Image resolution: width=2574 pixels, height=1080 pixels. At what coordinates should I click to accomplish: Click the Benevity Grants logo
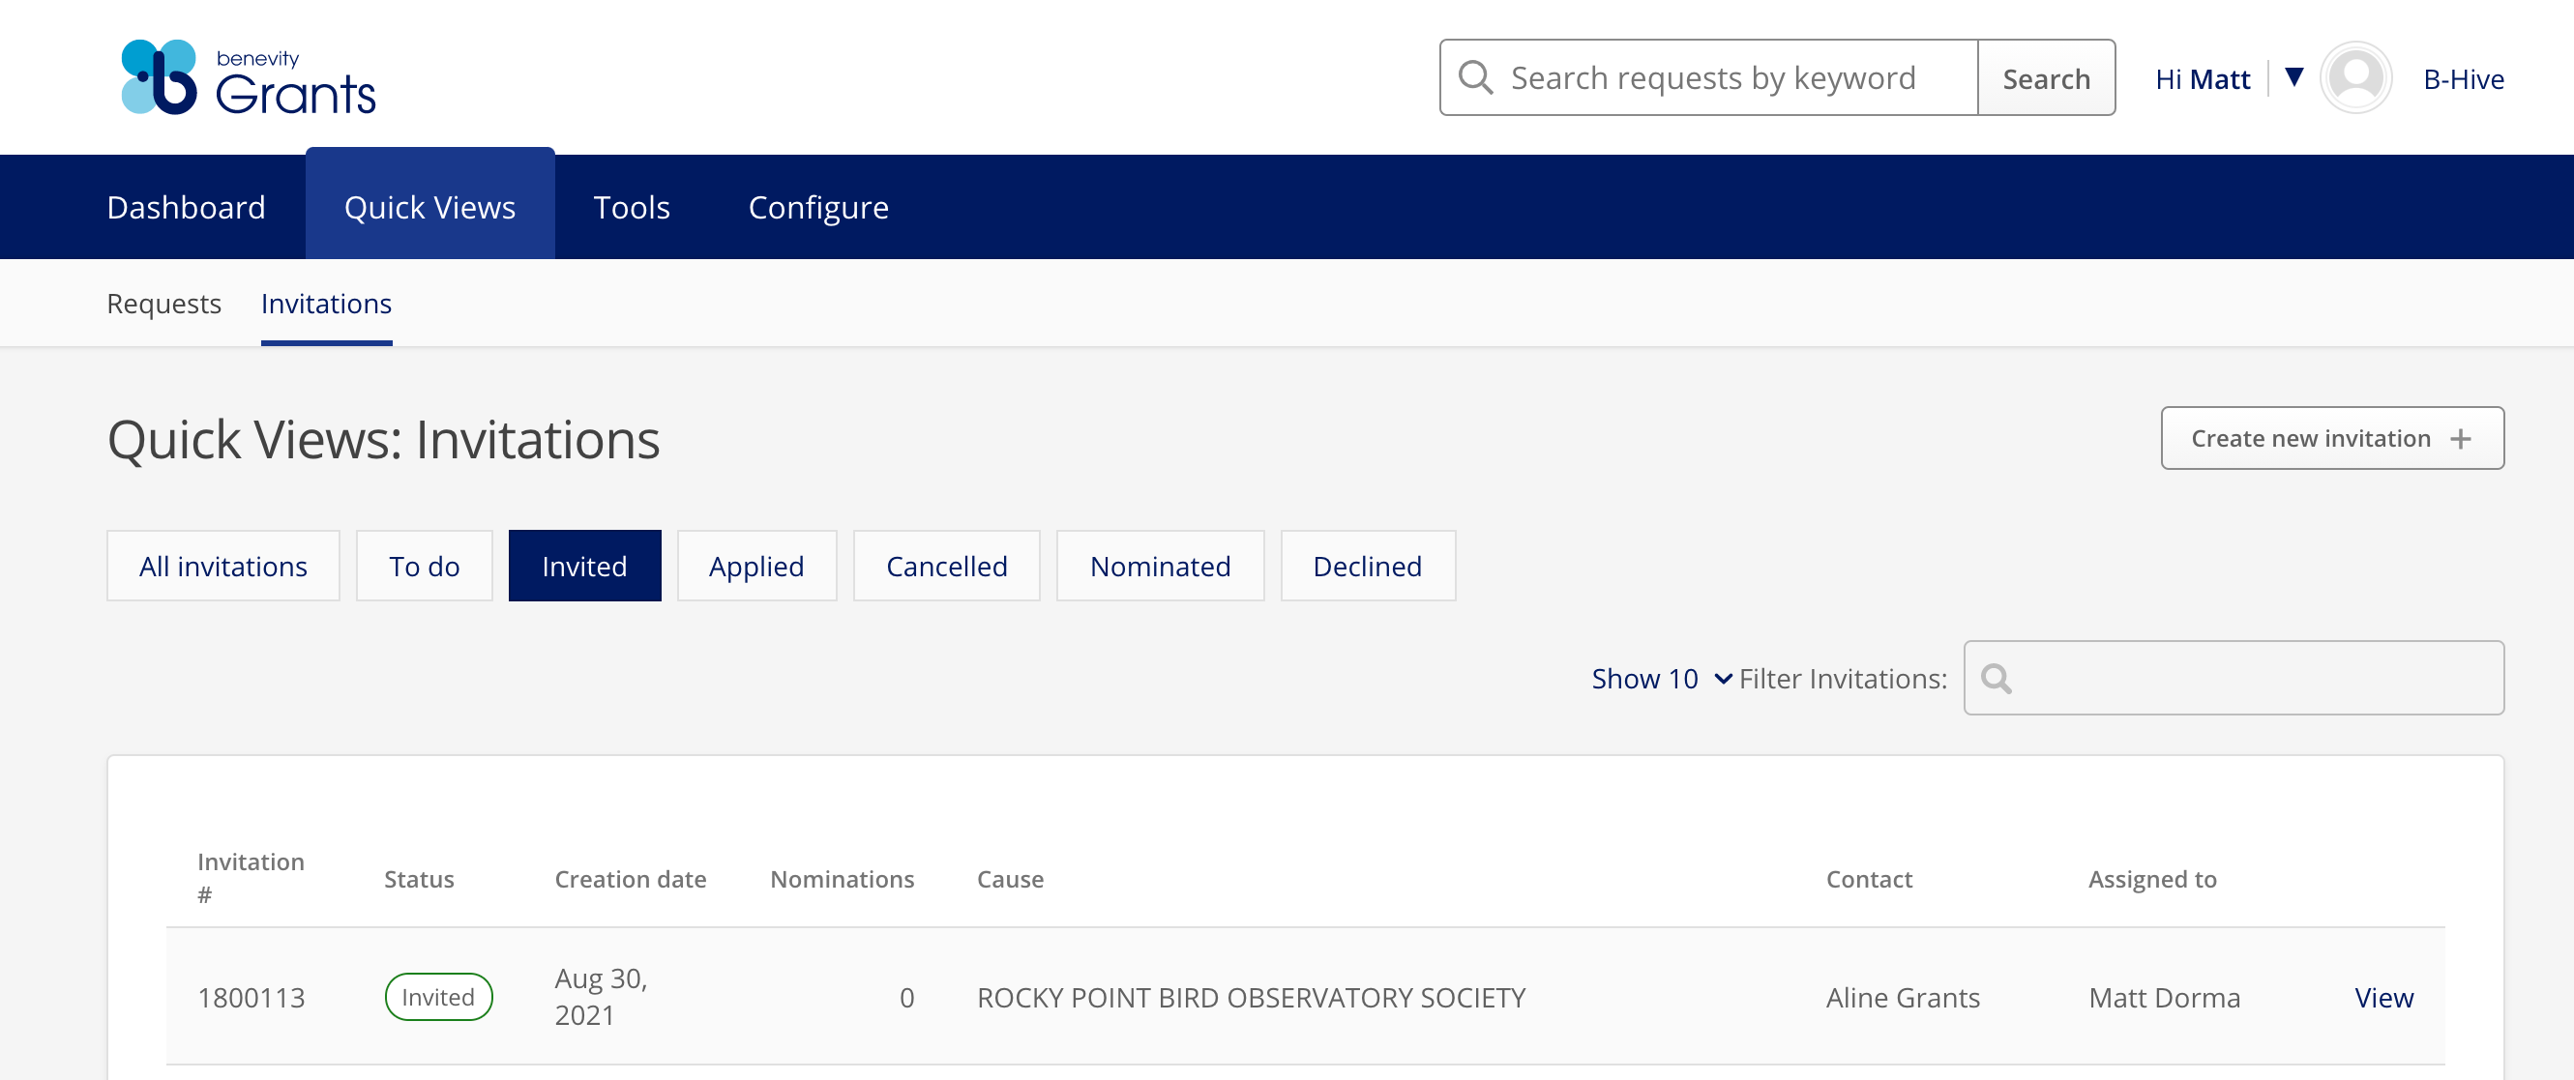[x=248, y=78]
